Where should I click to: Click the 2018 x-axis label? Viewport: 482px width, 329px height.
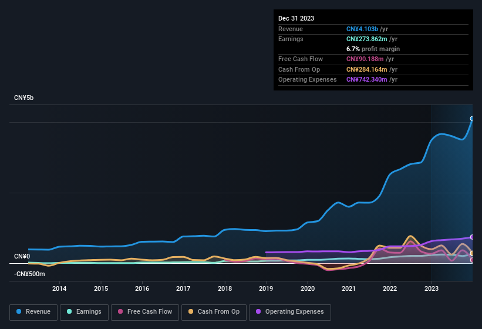coord(225,288)
